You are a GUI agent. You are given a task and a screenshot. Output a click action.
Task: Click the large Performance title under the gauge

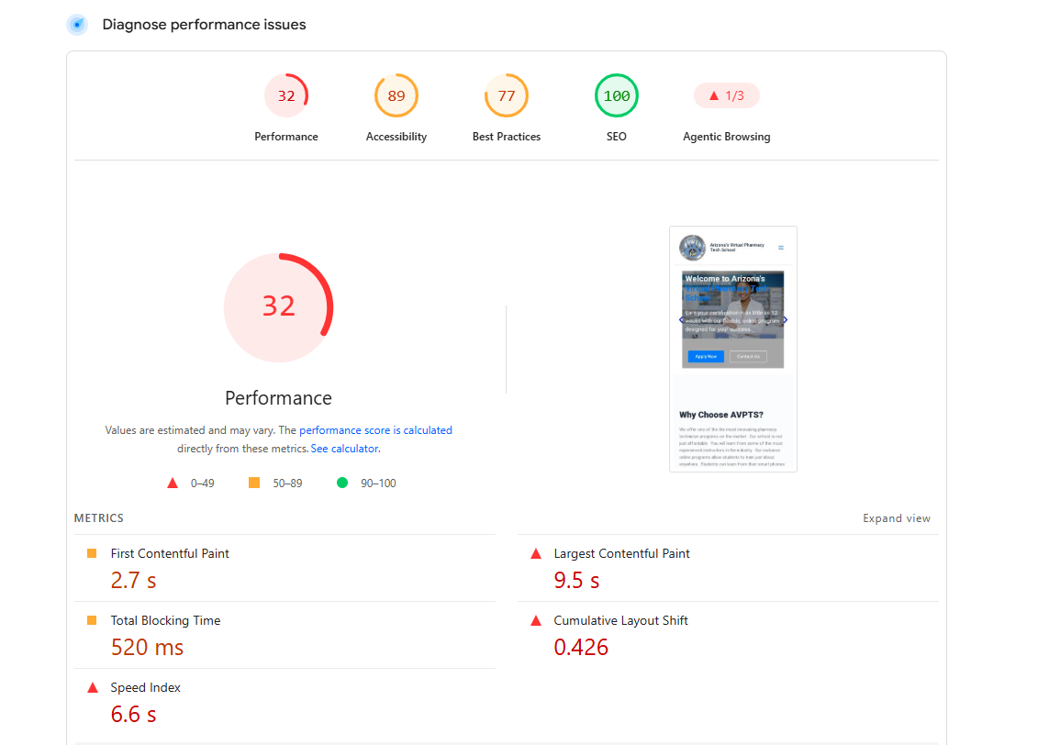[278, 398]
